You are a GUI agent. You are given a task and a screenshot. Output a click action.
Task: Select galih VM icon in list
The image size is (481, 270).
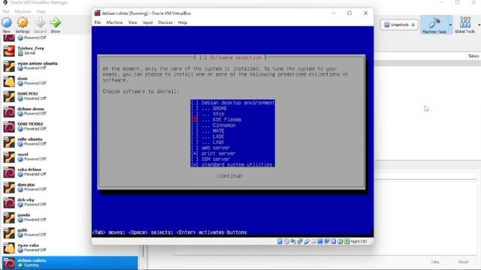pos(9,232)
